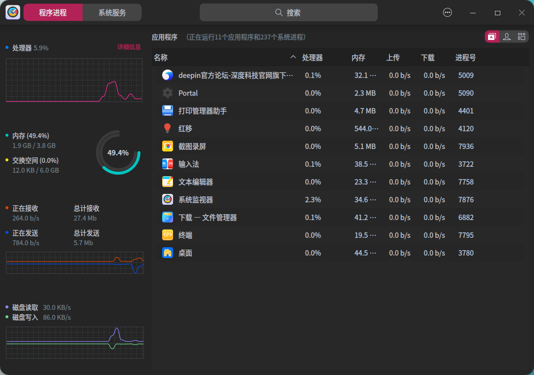Toggle the 名称 column sort order
Viewport: 534px width, 375px height.
160,58
